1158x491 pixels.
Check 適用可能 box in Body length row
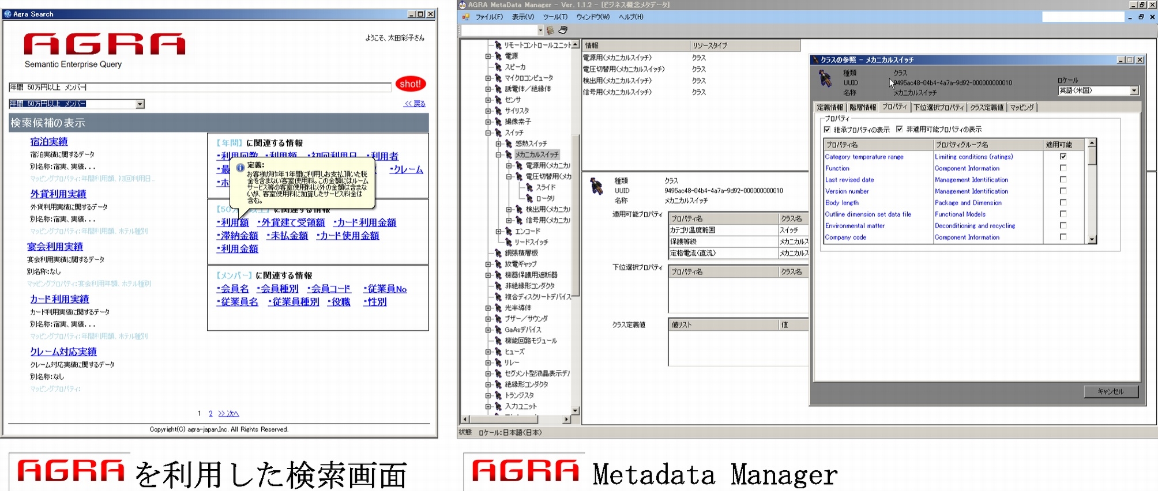[1063, 202]
